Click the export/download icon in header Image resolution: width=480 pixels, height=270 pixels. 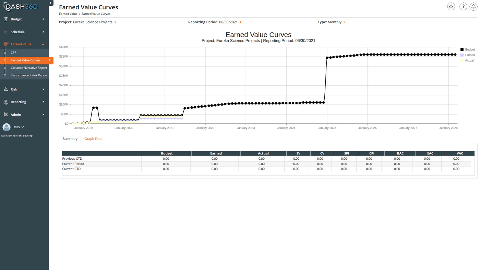[450, 6]
